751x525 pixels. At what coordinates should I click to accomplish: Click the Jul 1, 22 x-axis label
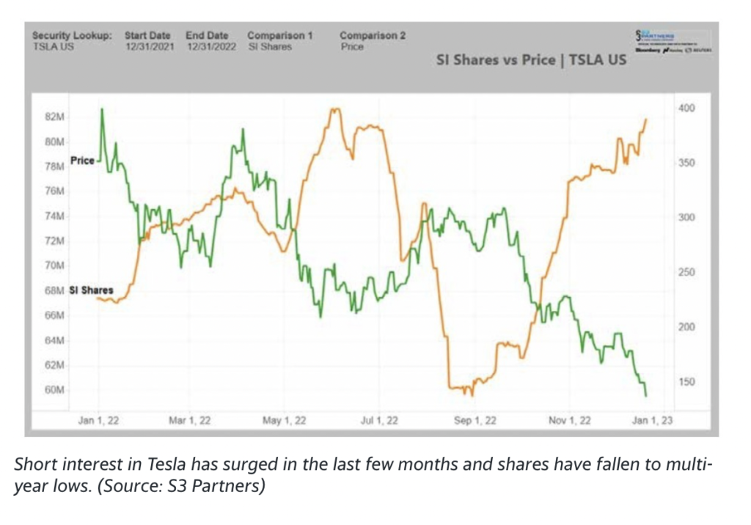pyautogui.click(x=381, y=421)
